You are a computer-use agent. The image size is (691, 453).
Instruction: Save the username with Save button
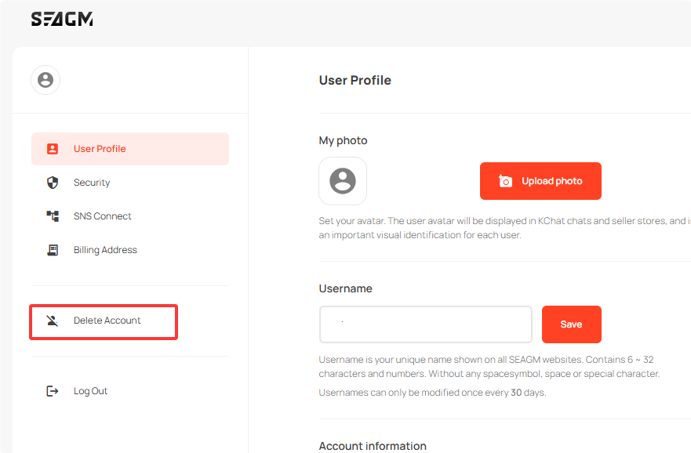pyautogui.click(x=571, y=324)
